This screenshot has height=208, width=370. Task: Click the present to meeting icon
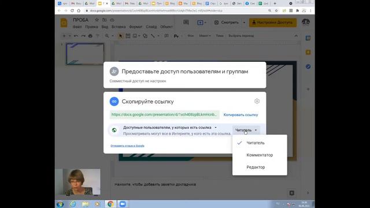(200, 23)
